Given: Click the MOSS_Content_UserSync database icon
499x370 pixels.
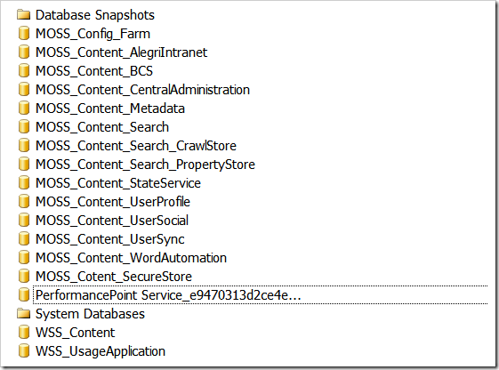Looking at the screenshot, I should 24,239.
